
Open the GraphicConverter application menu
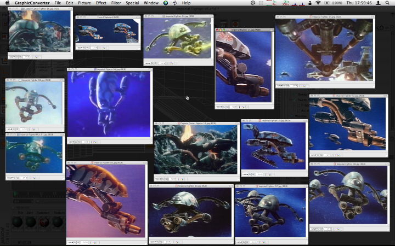[x=32, y=3]
